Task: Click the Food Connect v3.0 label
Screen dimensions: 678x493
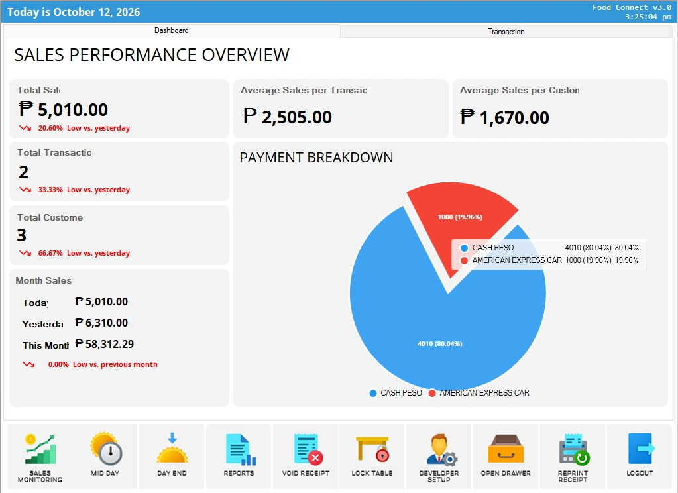Action: coord(632,7)
